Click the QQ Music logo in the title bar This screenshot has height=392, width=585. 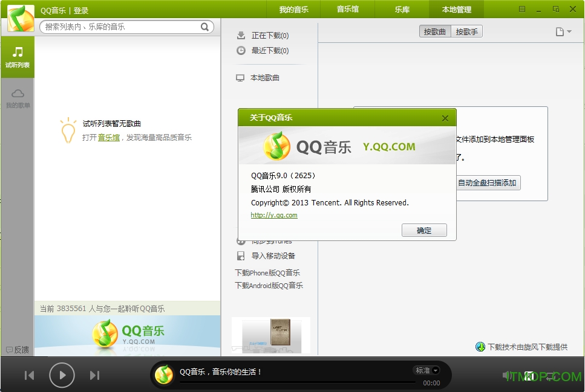(x=21, y=18)
